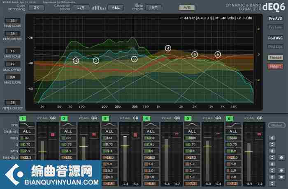Screen dimensions: 288x189
Task: Click the Freeze button
Action: point(275,58)
